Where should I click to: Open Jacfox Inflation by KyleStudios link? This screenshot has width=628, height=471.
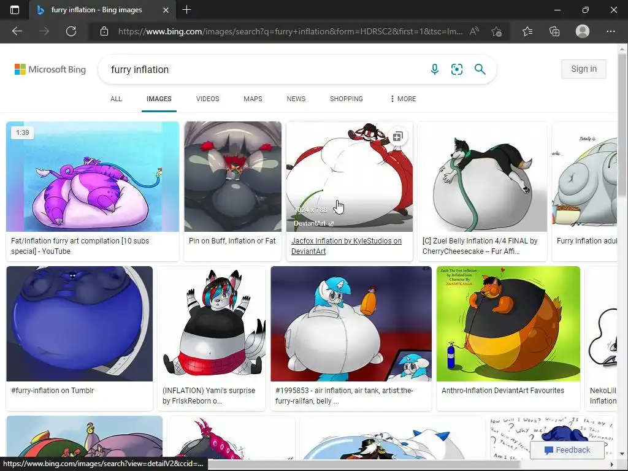coord(347,246)
